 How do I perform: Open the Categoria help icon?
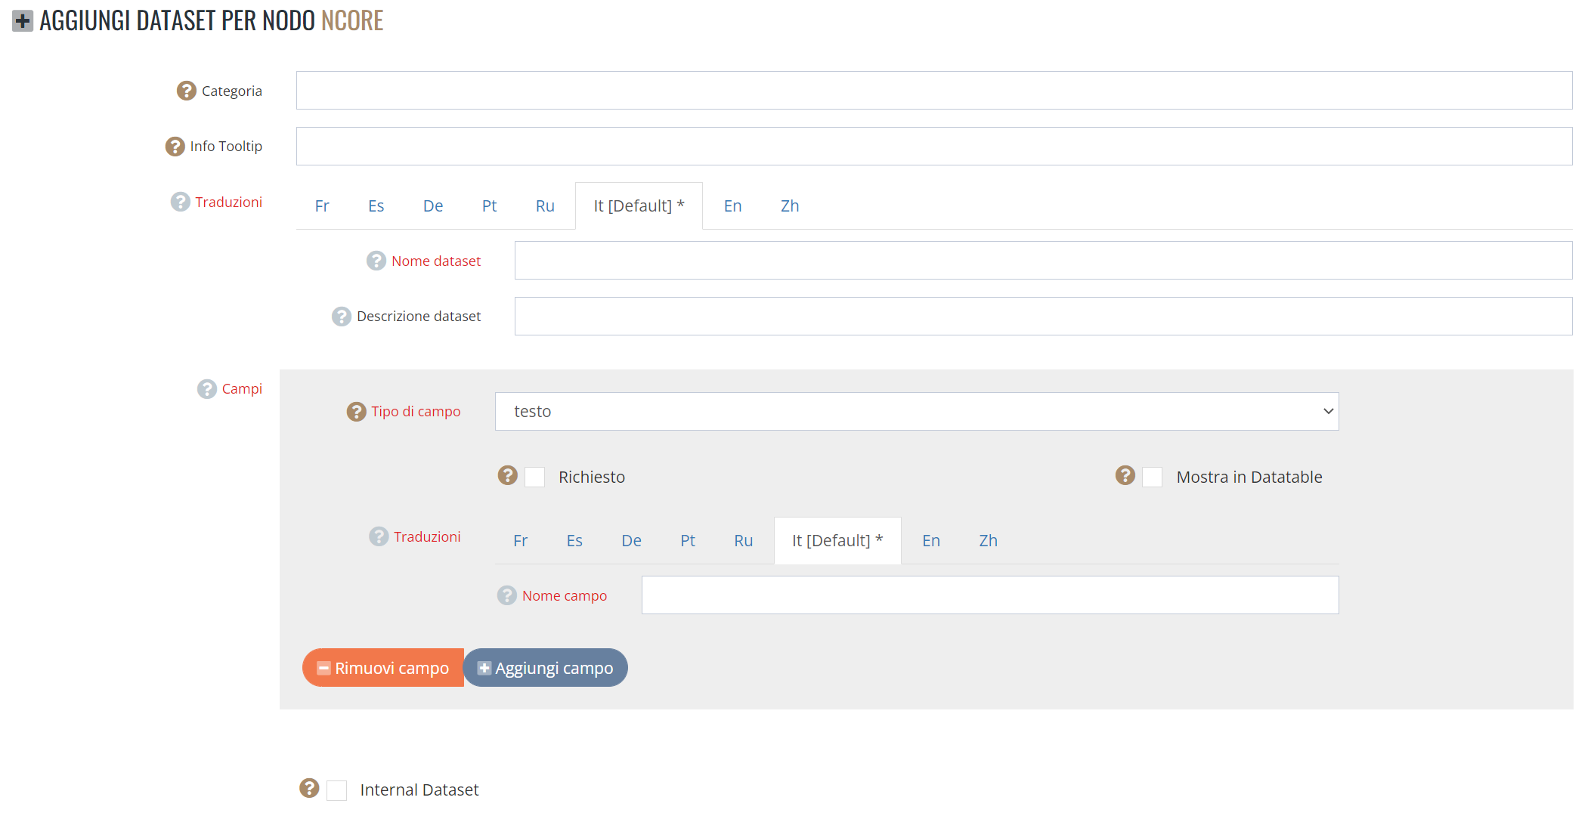click(x=186, y=91)
